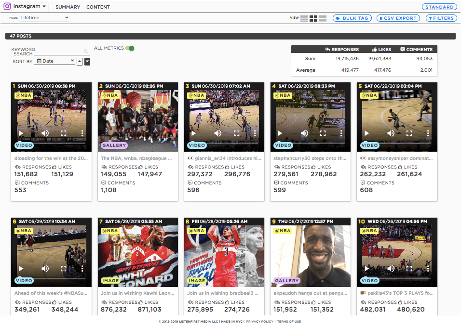Play video in post 10

point(366,268)
